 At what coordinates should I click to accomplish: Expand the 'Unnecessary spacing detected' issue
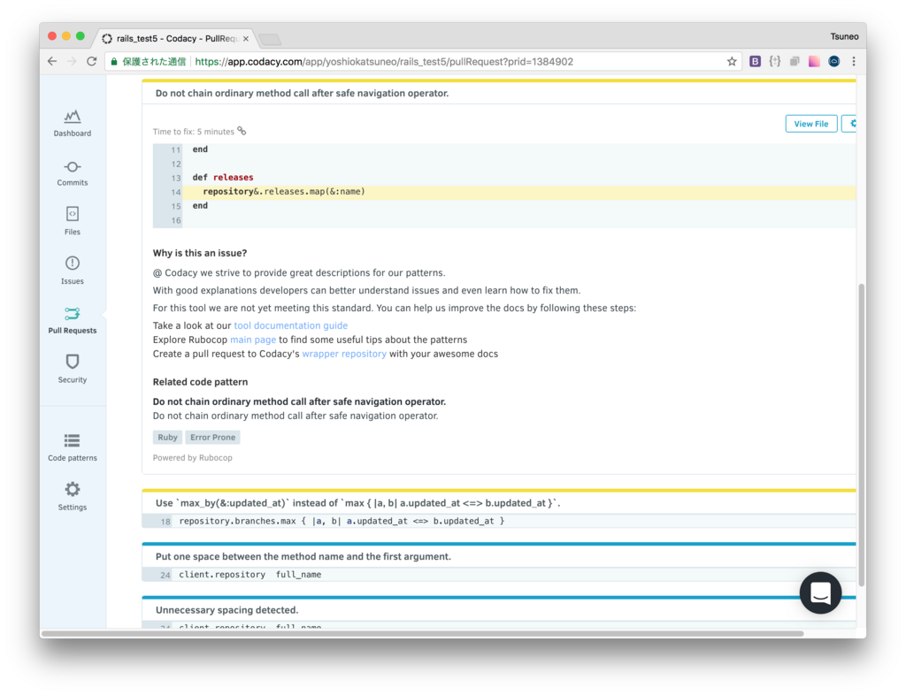[x=499, y=609]
